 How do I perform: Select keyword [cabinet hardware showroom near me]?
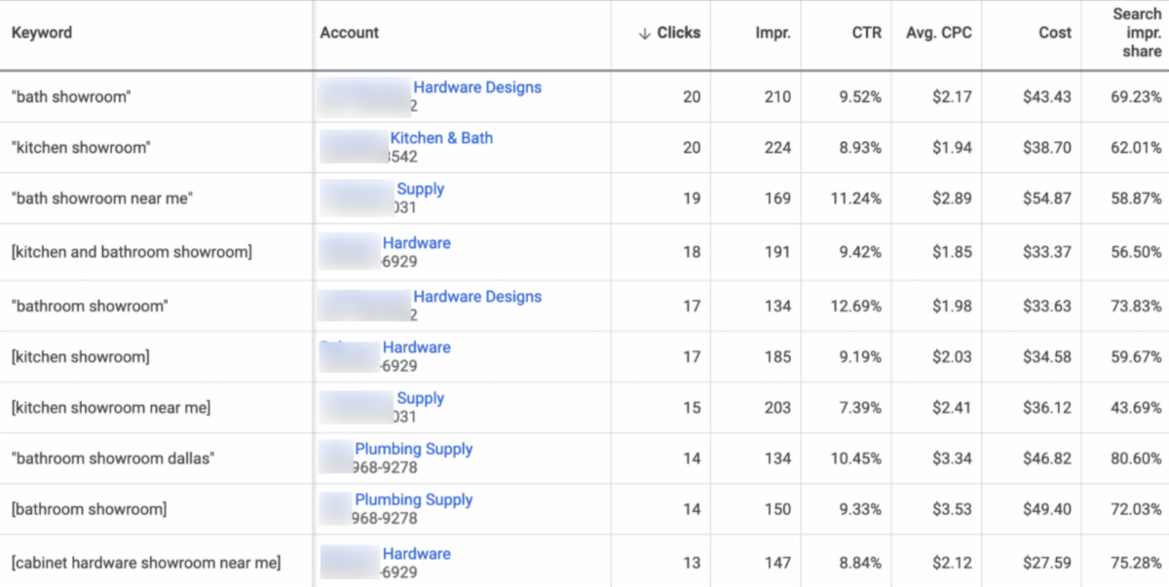pos(146,563)
